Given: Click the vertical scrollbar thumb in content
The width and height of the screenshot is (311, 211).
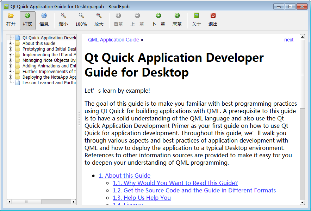Looking at the screenshot, I should 302,74.
